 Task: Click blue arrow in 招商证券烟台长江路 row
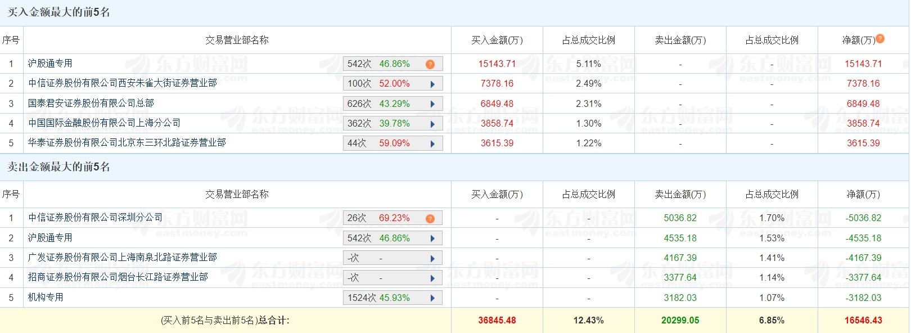pos(432,278)
